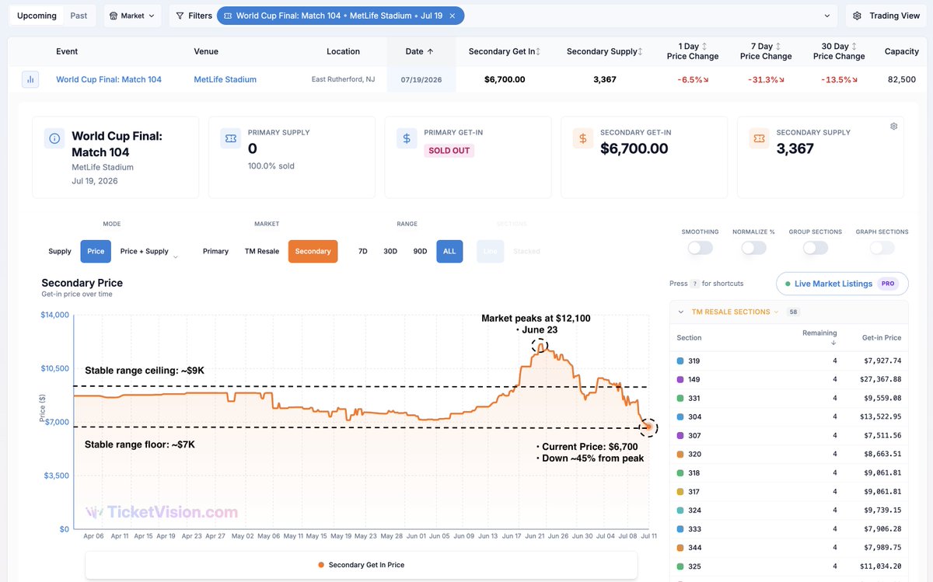Click the Venue column header

pyautogui.click(x=206, y=51)
